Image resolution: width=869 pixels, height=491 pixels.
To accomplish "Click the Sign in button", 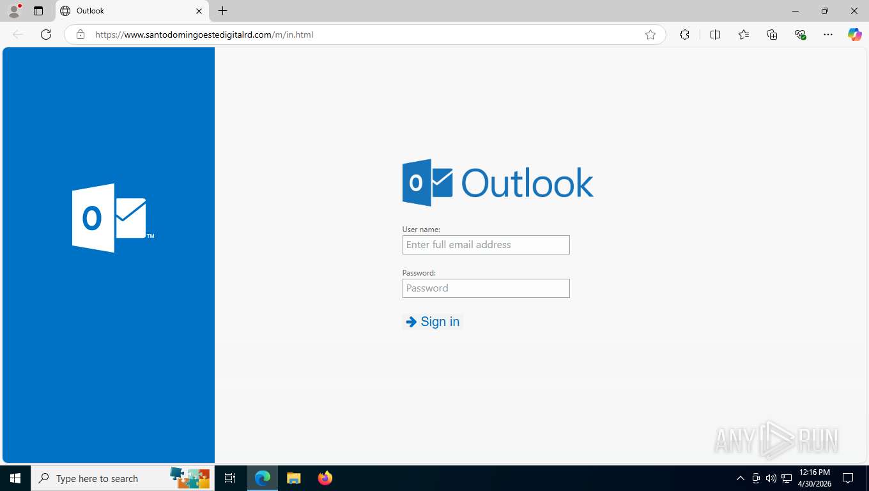I will tap(433, 322).
